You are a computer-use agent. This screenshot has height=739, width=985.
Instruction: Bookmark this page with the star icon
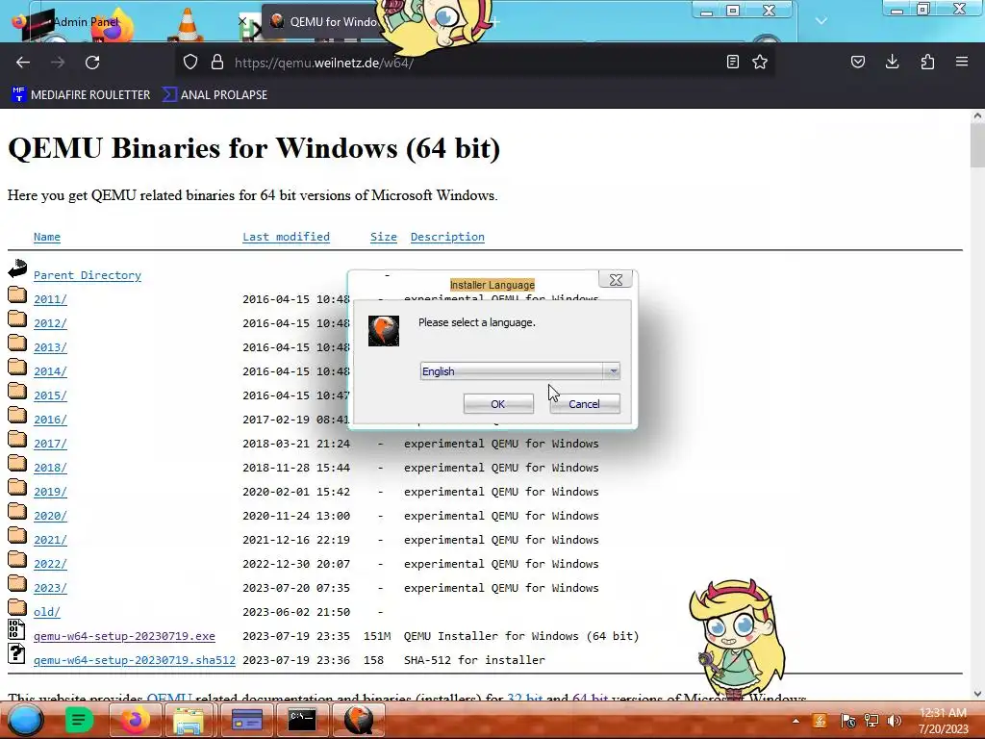[x=760, y=62]
